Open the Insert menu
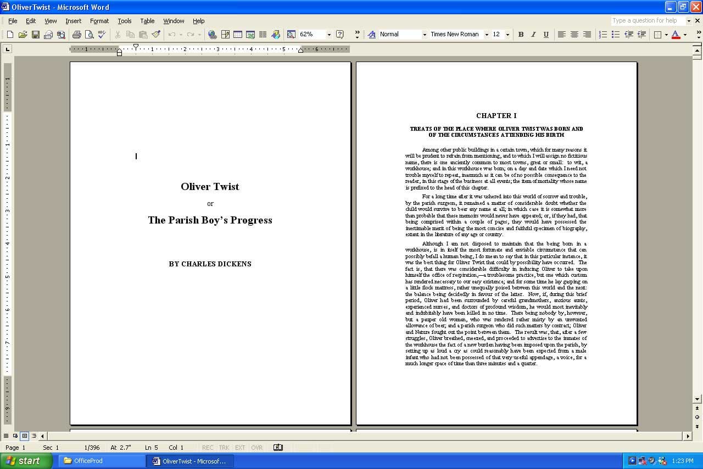The height and width of the screenshot is (469, 703). point(73,21)
